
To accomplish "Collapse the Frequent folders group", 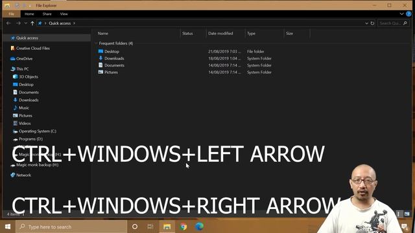I will coord(96,43).
